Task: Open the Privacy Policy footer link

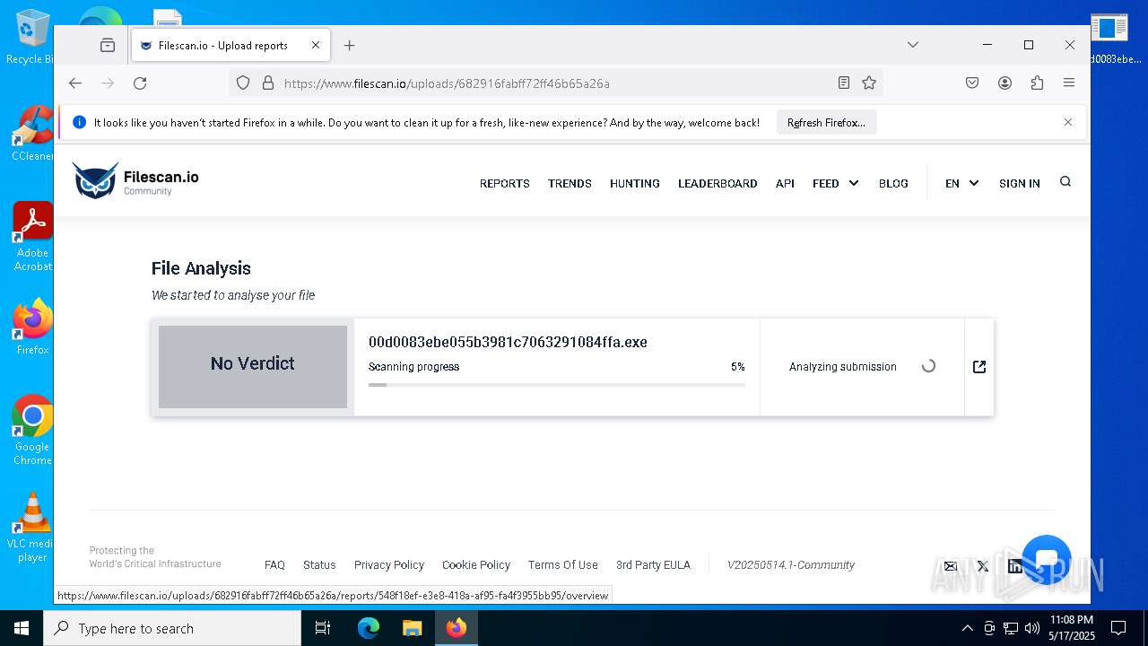Action: point(389,565)
